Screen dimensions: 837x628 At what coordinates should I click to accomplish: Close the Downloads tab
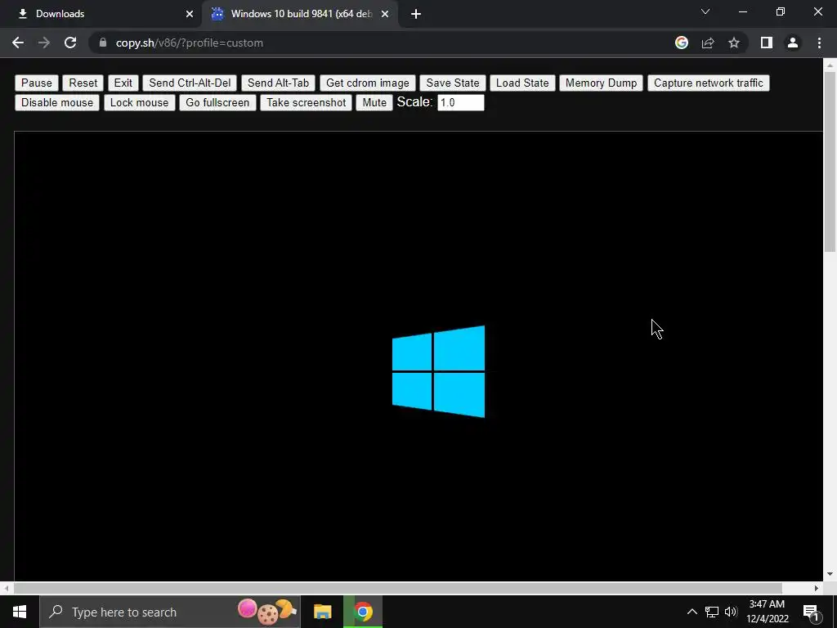(x=190, y=14)
